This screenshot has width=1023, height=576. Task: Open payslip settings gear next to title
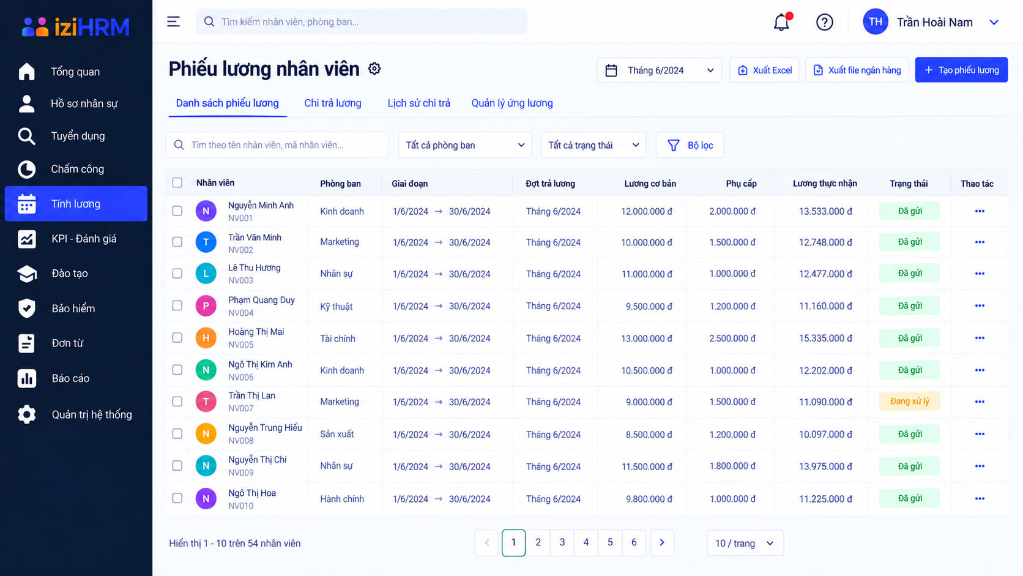pyautogui.click(x=374, y=69)
